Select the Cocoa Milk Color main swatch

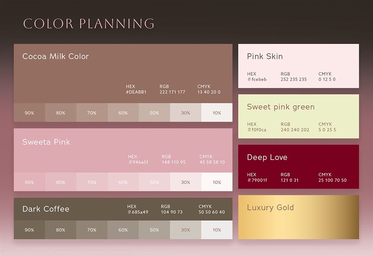point(123,73)
